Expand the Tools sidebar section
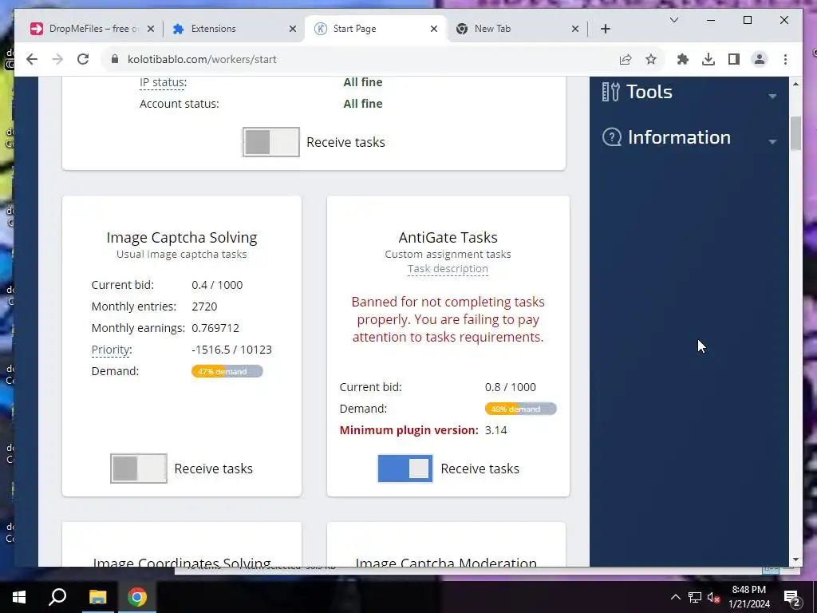Screen dimensions: 817x613 tap(689, 92)
